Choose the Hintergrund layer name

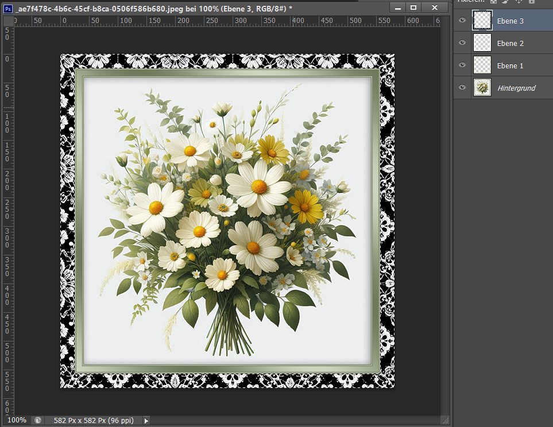pos(516,88)
